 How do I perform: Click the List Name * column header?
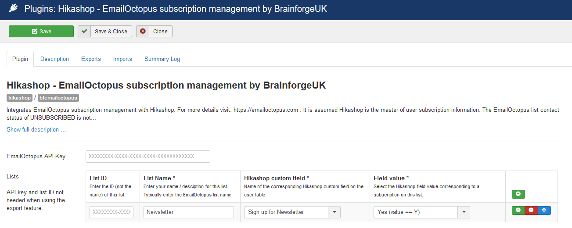pyautogui.click(x=159, y=178)
